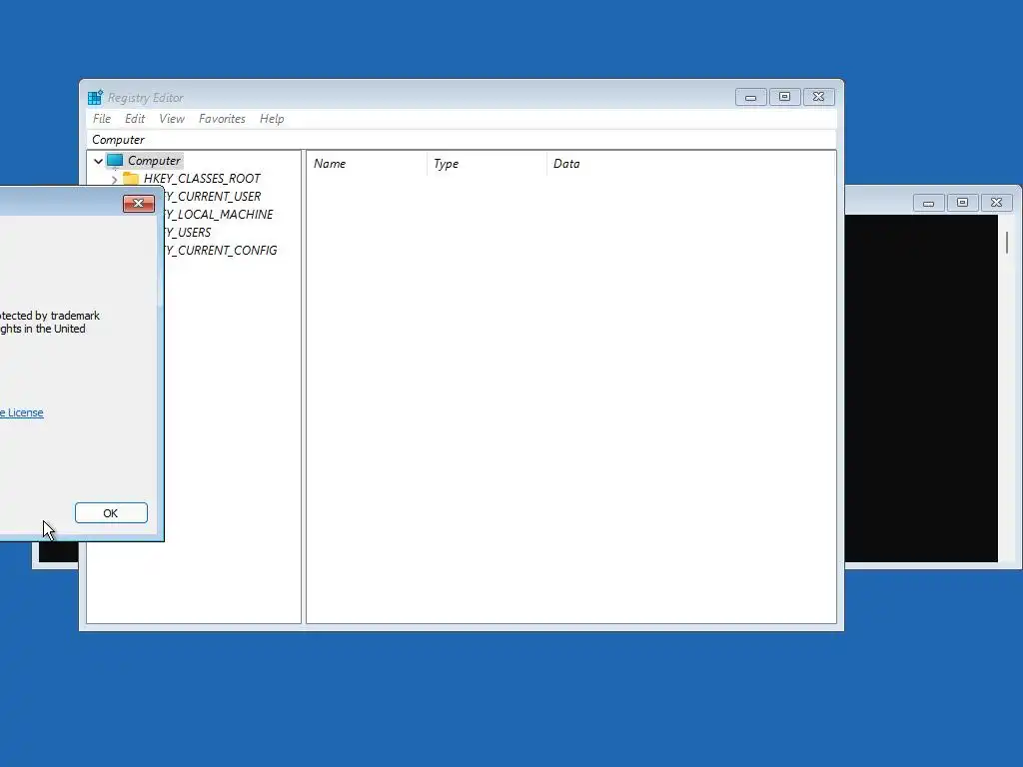1023x767 pixels.
Task: Click the Name column header
Action: click(x=367, y=164)
